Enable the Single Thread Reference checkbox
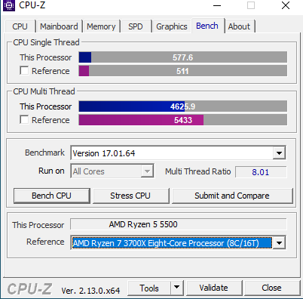The image size is (303, 299). (x=24, y=71)
